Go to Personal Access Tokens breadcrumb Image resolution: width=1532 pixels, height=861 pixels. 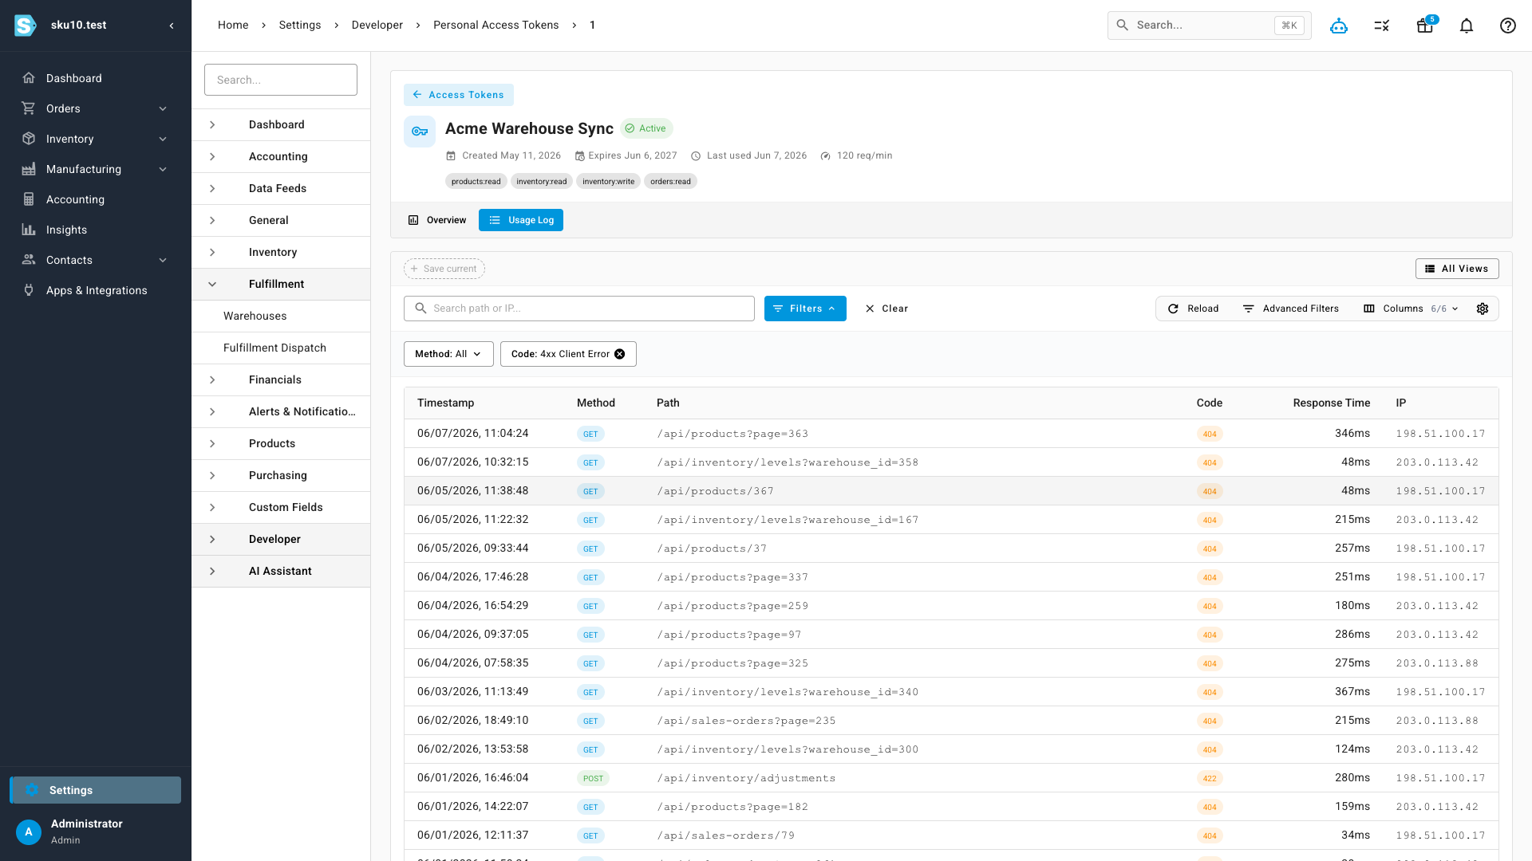pos(496,26)
